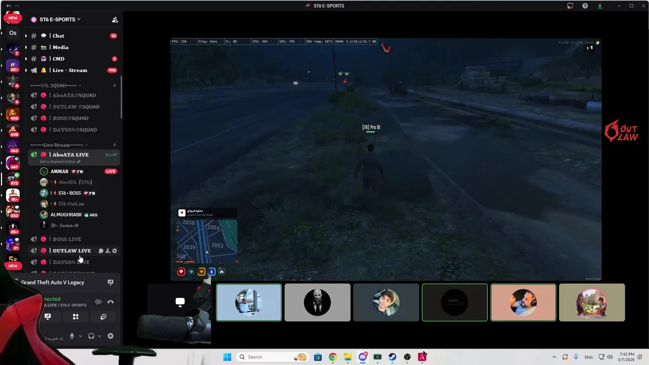Image resolution: width=649 pixels, height=365 pixels.
Task: Click the Windows Start button
Action: click(227, 357)
